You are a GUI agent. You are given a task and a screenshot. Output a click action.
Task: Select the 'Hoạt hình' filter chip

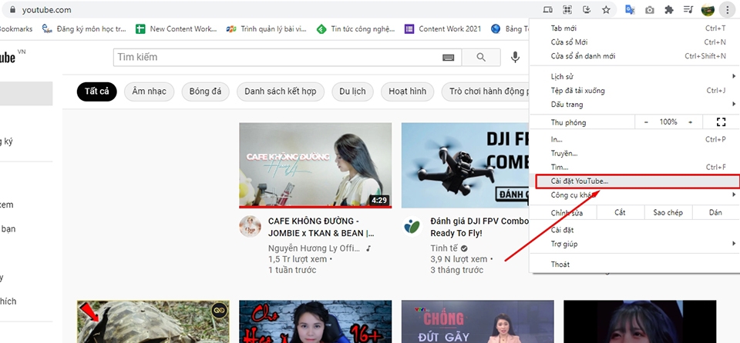(407, 92)
